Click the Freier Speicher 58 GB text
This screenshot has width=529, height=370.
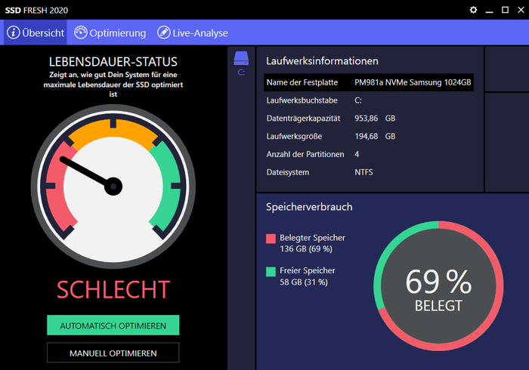pos(307,276)
